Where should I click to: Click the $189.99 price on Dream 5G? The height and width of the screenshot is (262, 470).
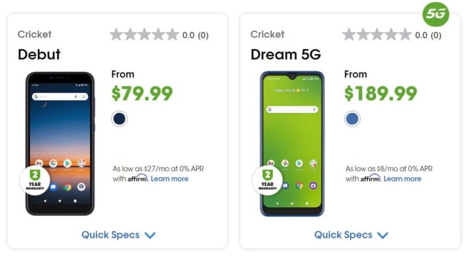click(x=381, y=94)
